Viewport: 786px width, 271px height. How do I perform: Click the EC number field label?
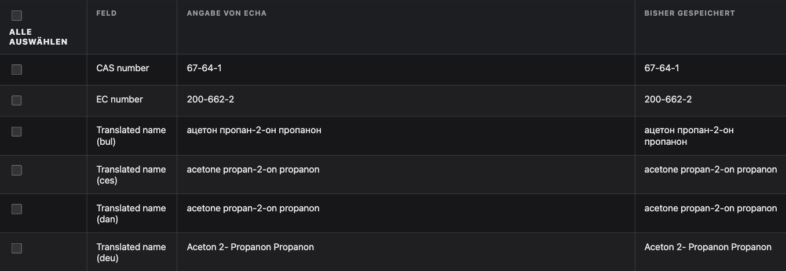click(119, 100)
